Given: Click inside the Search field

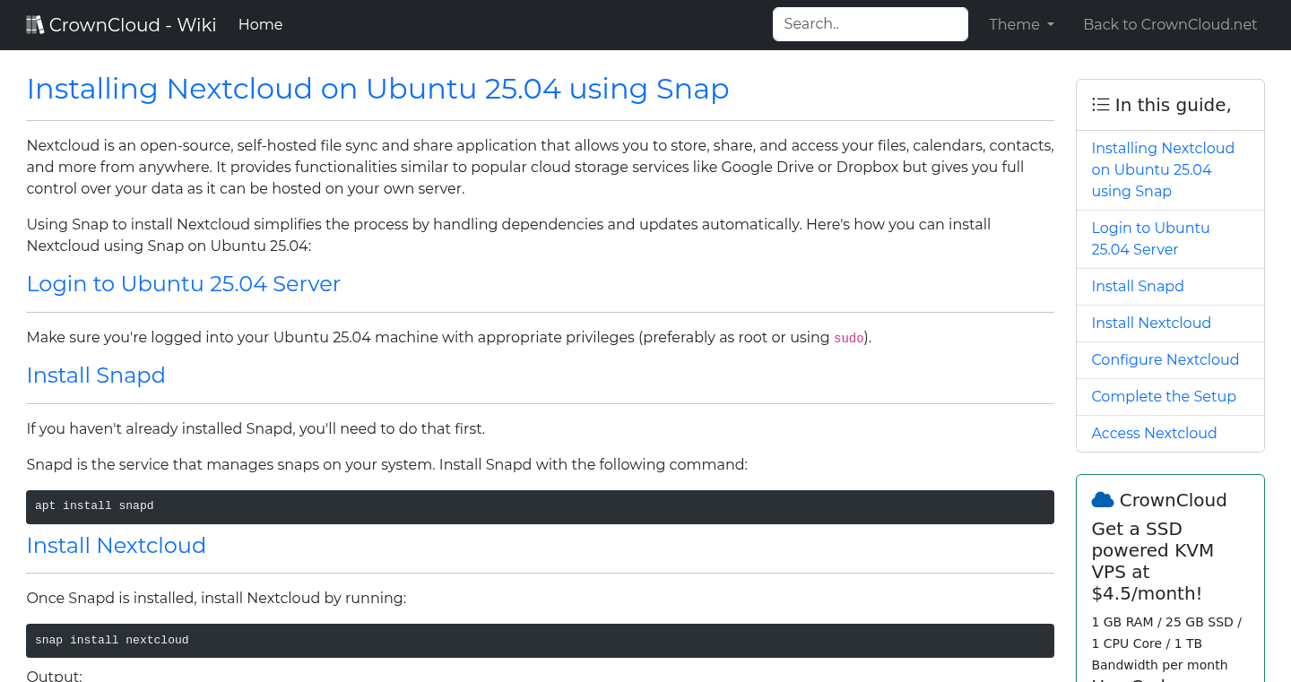Looking at the screenshot, I should click(x=870, y=23).
